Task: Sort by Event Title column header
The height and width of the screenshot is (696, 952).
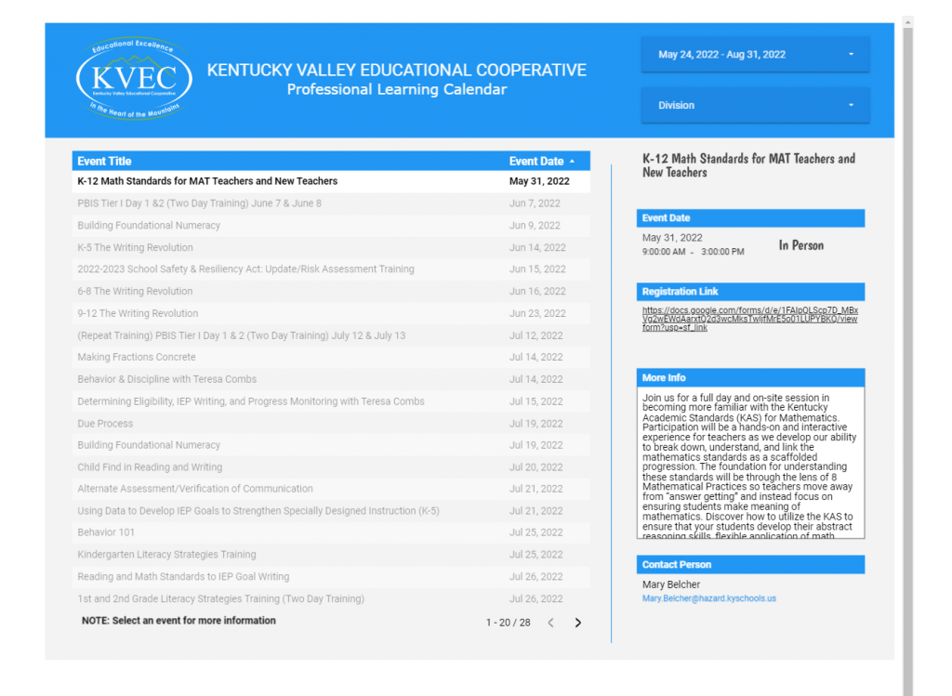Action: (x=104, y=162)
